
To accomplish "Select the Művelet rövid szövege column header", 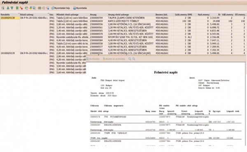I will click(x=73, y=14).
